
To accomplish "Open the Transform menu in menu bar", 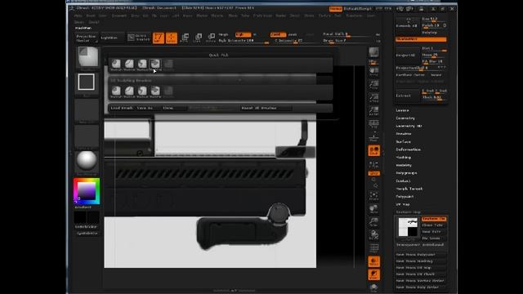I will 354,16.
